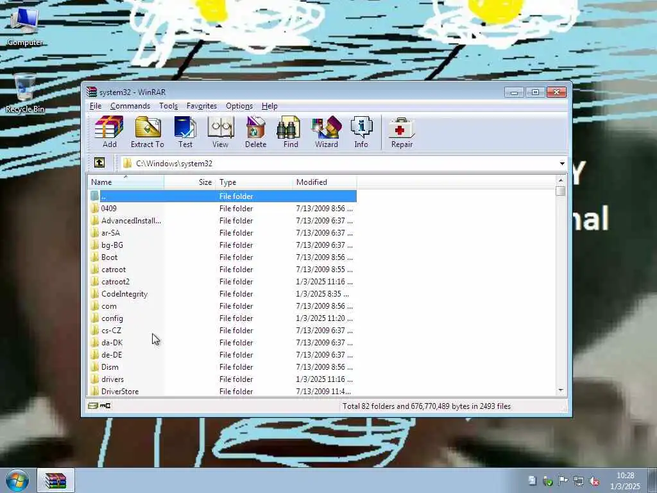Show archive Info

(x=361, y=132)
